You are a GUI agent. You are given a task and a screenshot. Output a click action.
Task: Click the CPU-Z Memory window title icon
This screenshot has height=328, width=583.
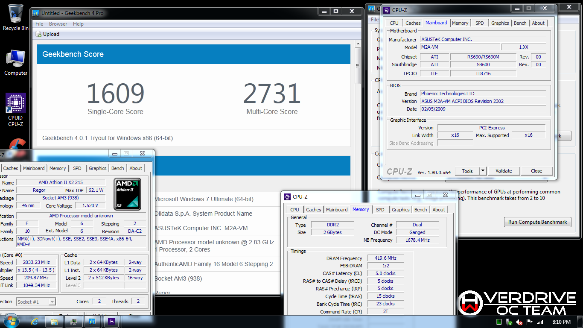point(287,197)
